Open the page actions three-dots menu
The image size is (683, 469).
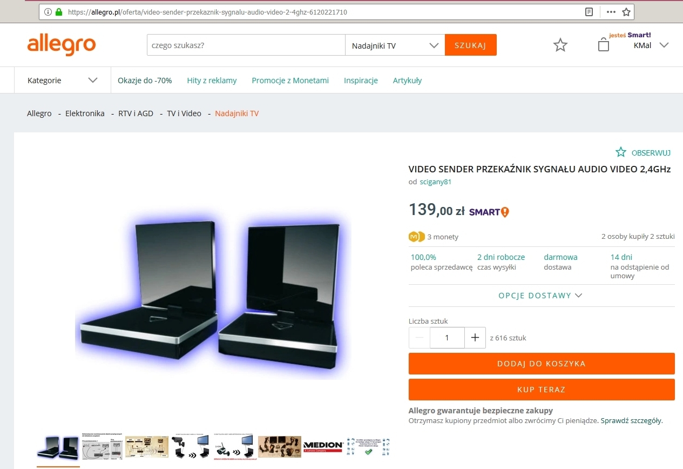(x=611, y=12)
